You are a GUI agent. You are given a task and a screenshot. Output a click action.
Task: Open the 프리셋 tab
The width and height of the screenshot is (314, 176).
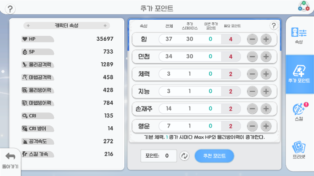(299, 150)
